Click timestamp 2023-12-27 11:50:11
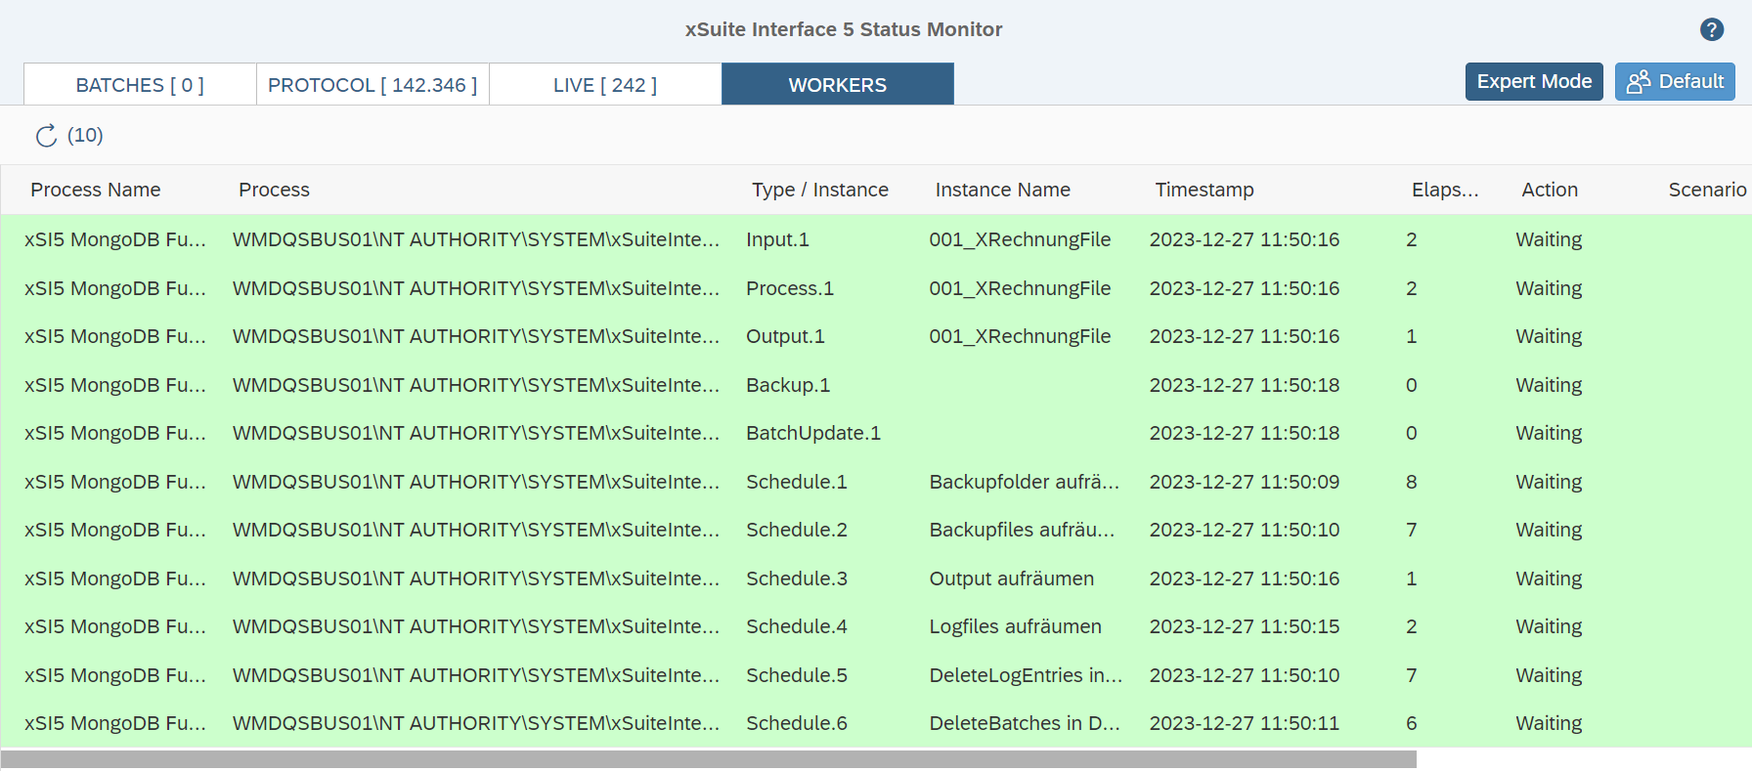Screen dimensions: 1752x771 point(1245,723)
